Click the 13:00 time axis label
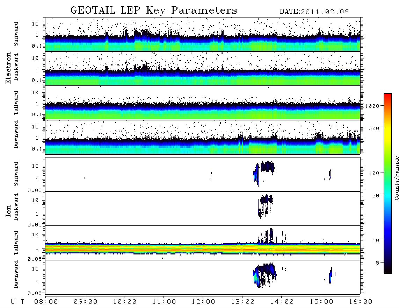 coord(243,302)
